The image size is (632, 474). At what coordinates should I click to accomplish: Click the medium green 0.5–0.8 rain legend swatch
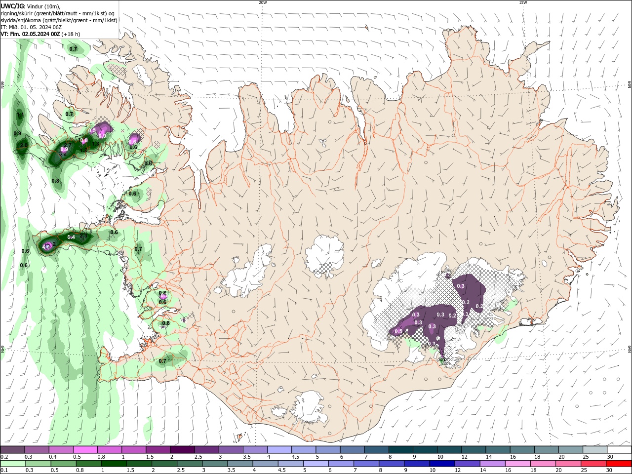point(64,464)
